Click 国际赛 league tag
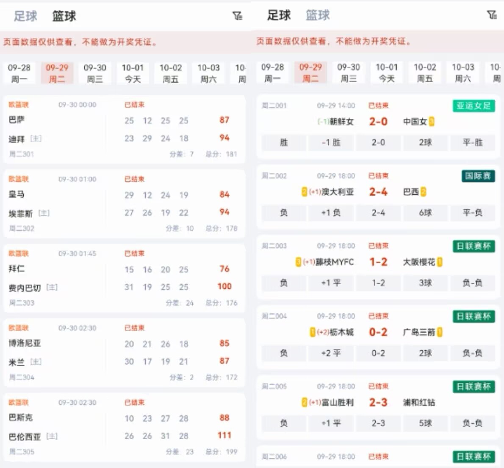The image size is (504, 468). pos(478,176)
